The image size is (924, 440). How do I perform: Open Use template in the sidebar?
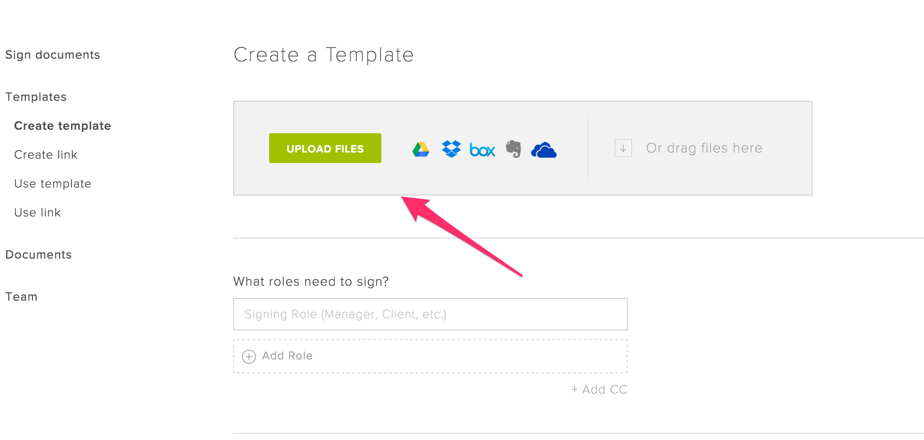click(x=53, y=184)
